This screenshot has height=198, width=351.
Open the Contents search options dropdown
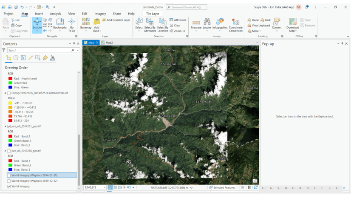coord(78,50)
